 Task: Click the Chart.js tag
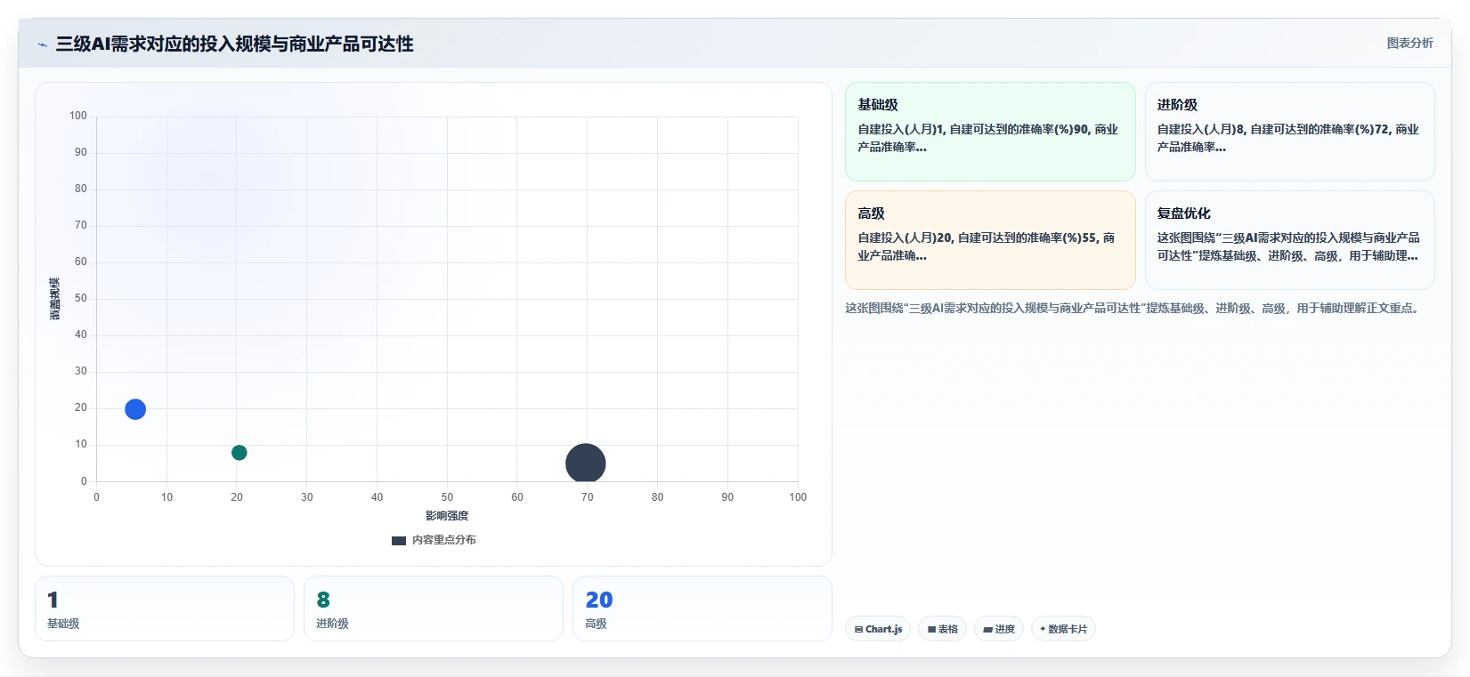[x=878, y=629]
